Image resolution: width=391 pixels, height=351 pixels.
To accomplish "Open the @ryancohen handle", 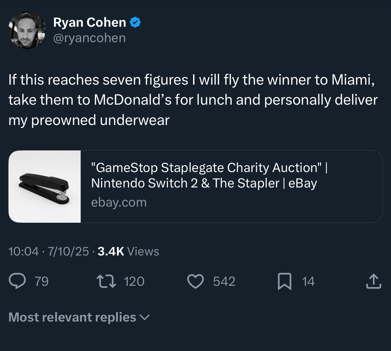I will [x=89, y=38].
